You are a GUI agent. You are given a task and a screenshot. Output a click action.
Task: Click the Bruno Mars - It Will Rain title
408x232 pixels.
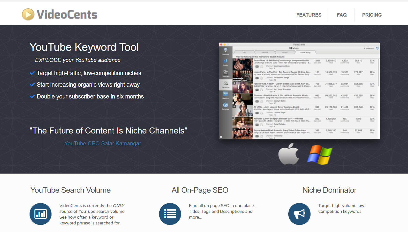282,60
